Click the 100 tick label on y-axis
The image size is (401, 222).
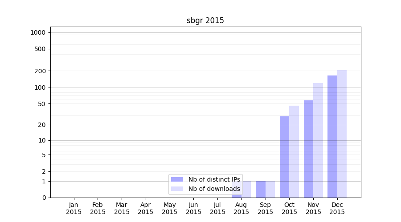[41, 87]
